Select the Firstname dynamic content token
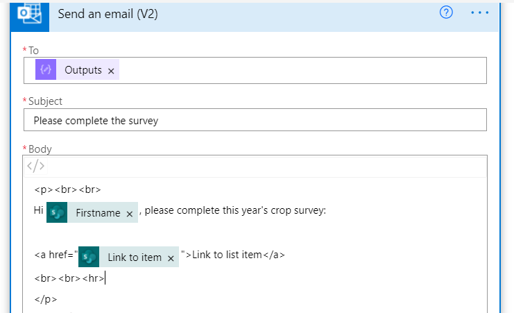The width and height of the screenshot is (514, 313). [x=98, y=214]
